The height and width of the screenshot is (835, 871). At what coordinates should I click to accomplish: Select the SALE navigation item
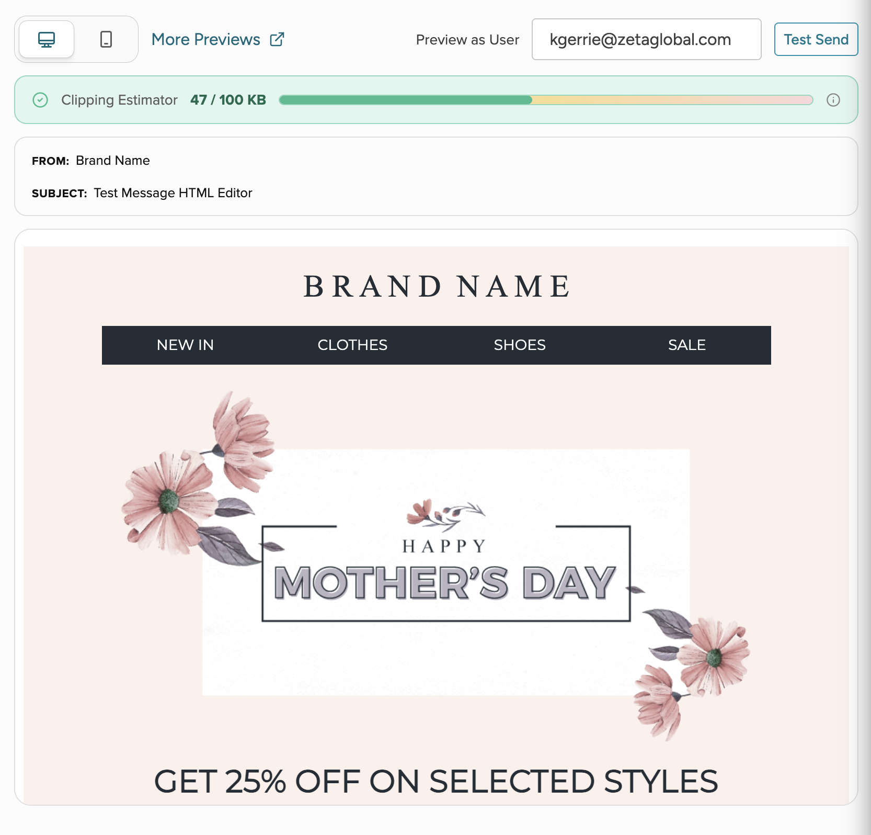click(x=687, y=345)
